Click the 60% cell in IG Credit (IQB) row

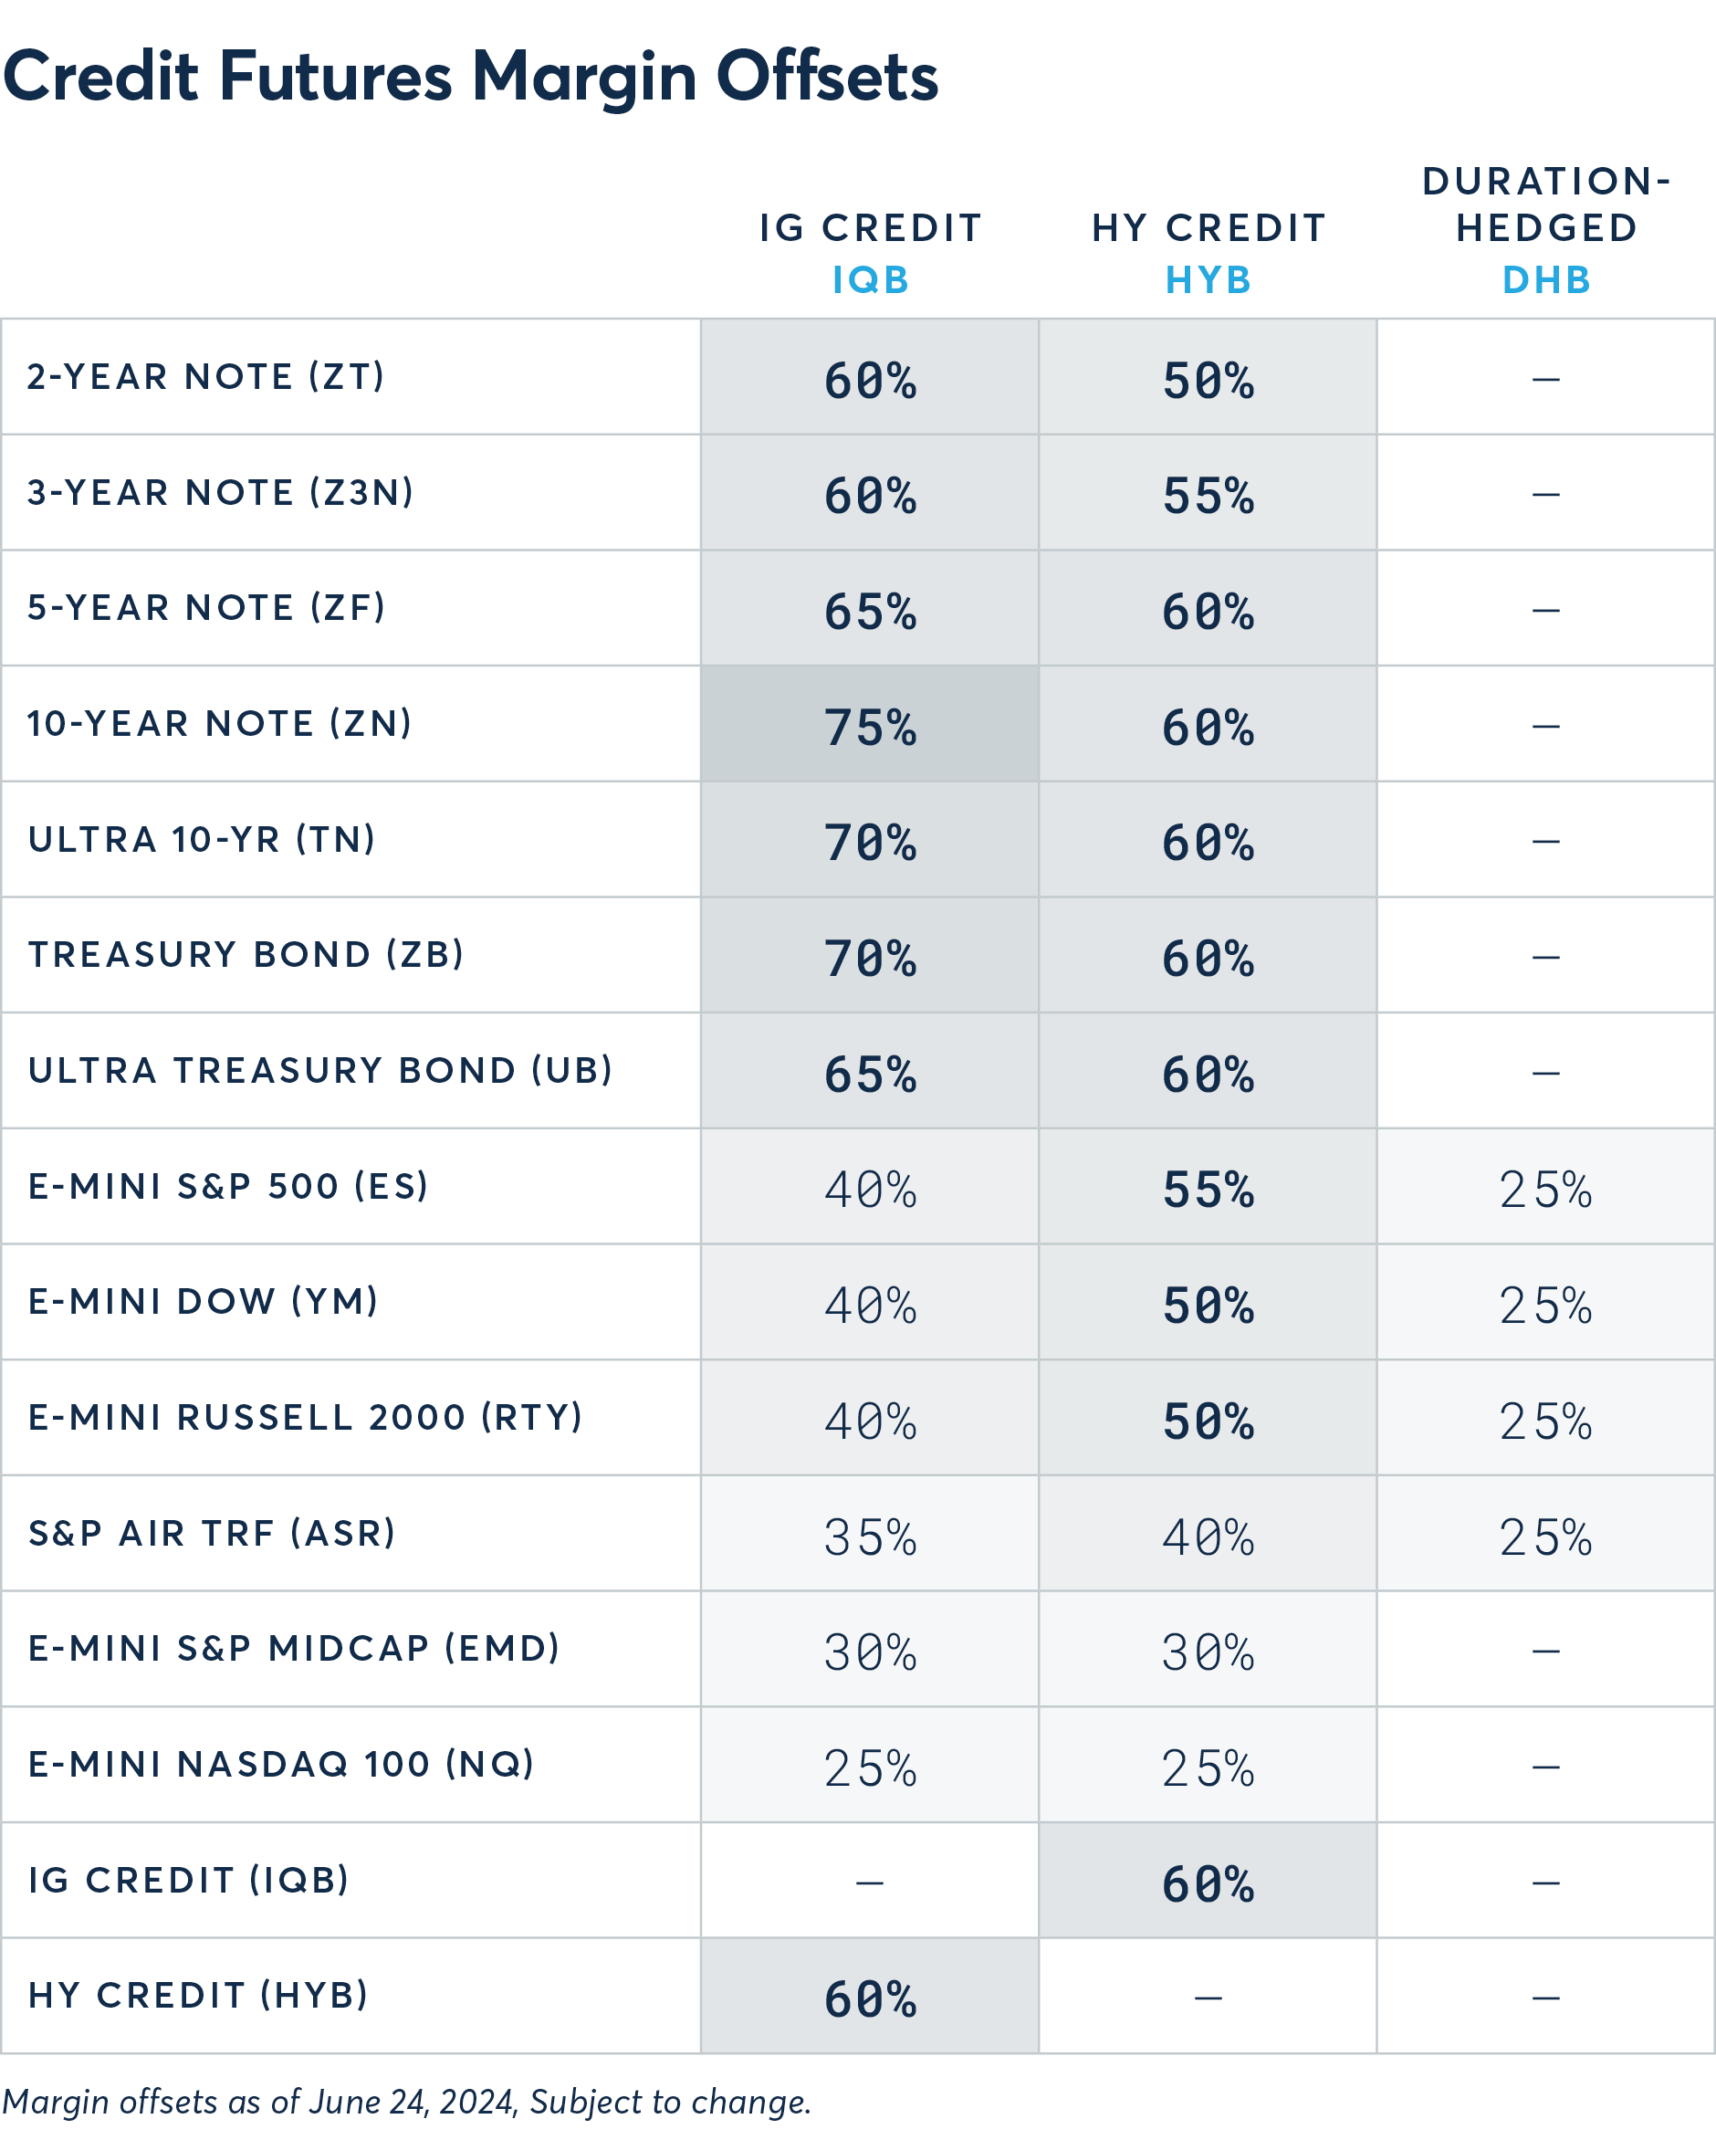[x=1208, y=1883]
